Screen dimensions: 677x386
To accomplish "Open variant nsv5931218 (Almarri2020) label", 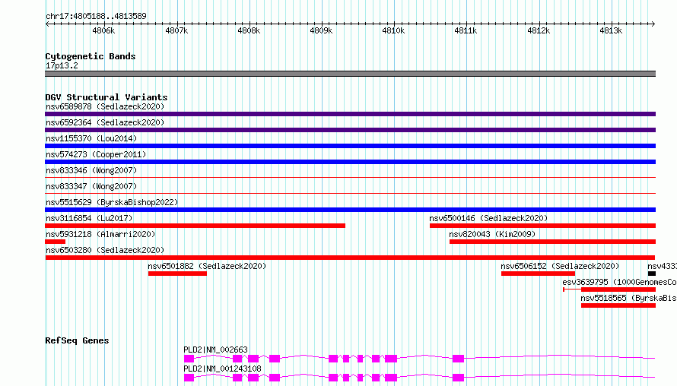I will pos(100,234).
